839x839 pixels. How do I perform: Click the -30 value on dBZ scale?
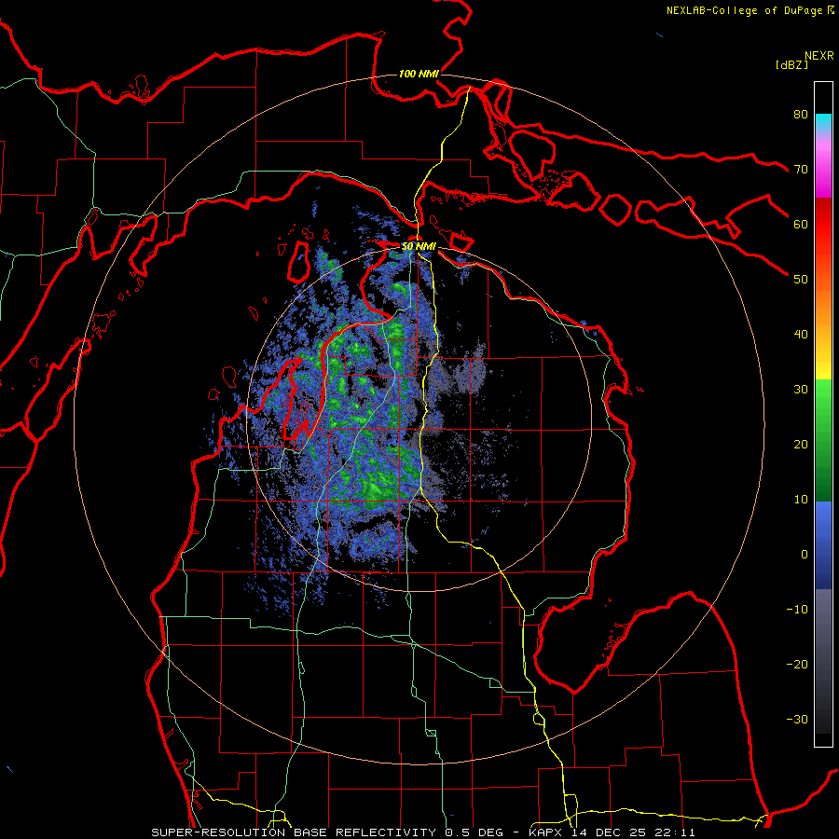click(x=797, y=719)
